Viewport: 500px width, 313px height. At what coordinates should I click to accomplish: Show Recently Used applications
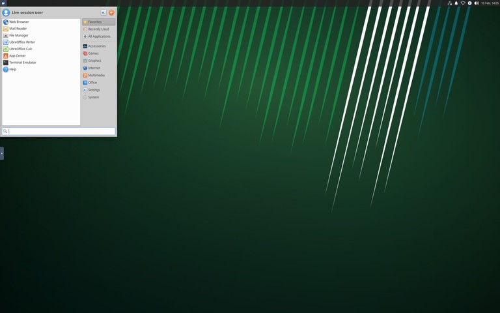click(x=98, y=29)
